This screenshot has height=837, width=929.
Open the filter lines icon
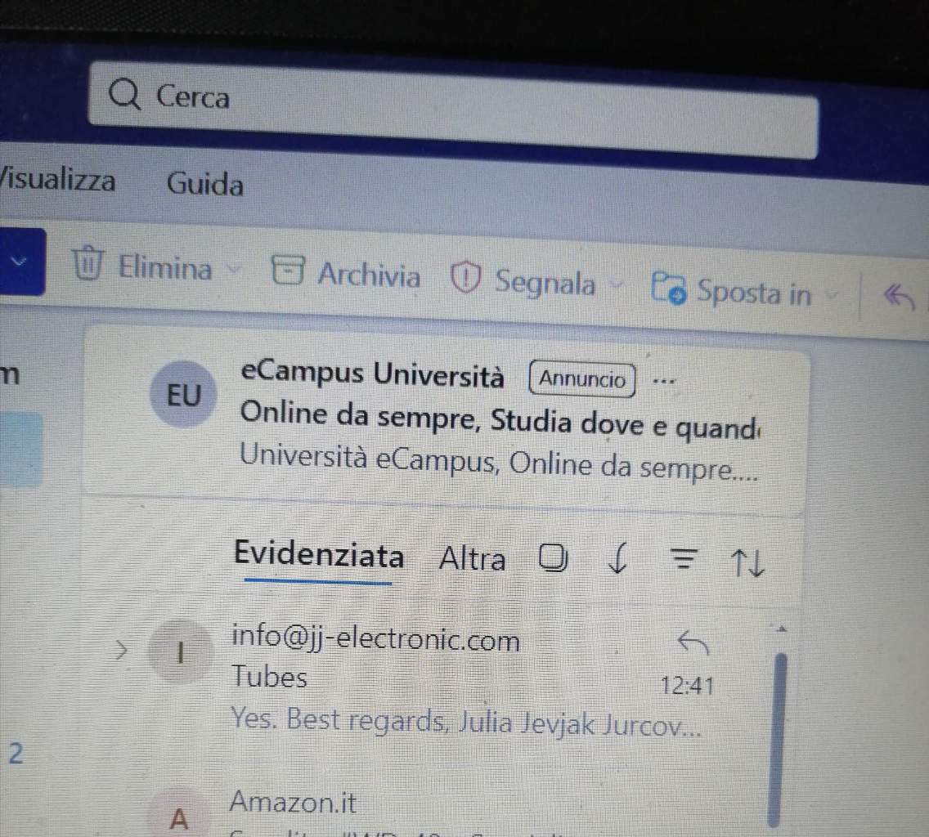(x=684, y=558)
